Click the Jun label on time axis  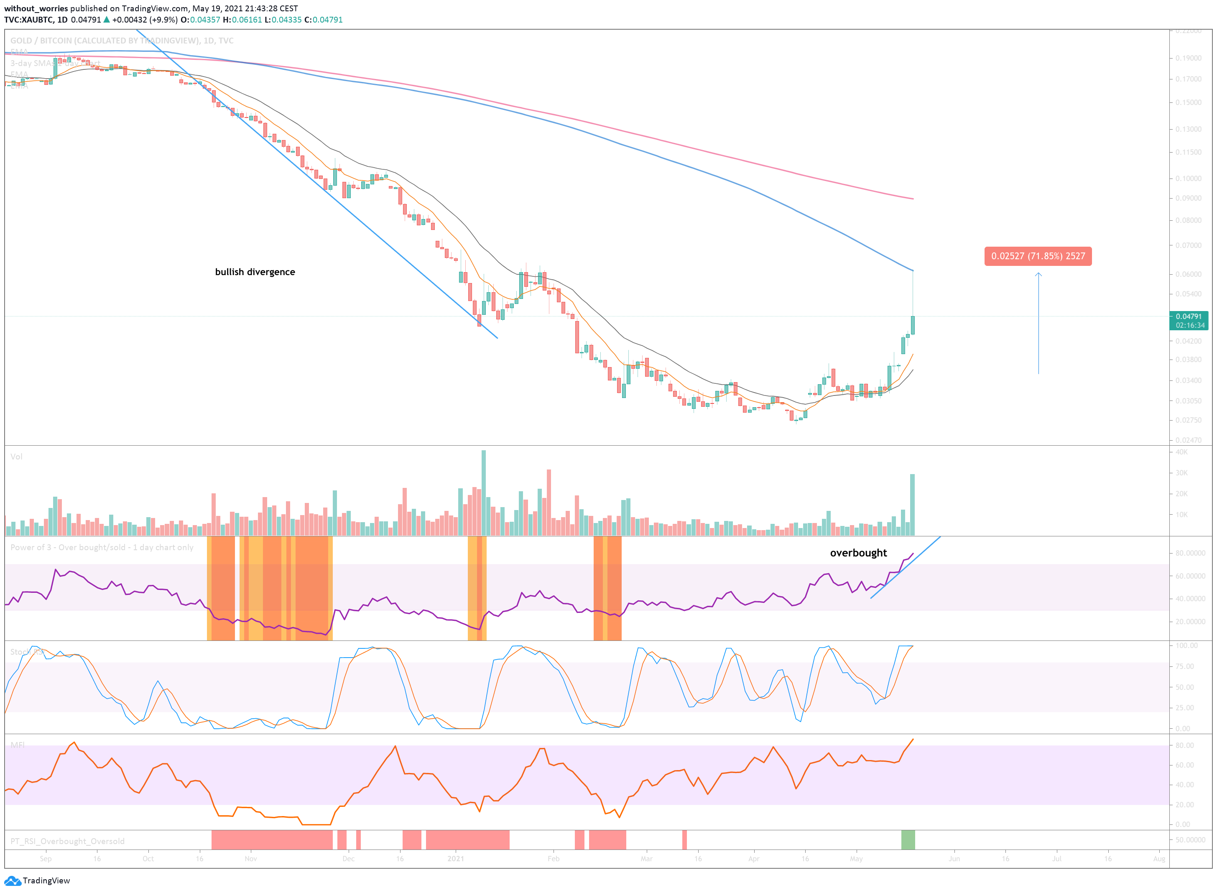[x=954, y=858]
